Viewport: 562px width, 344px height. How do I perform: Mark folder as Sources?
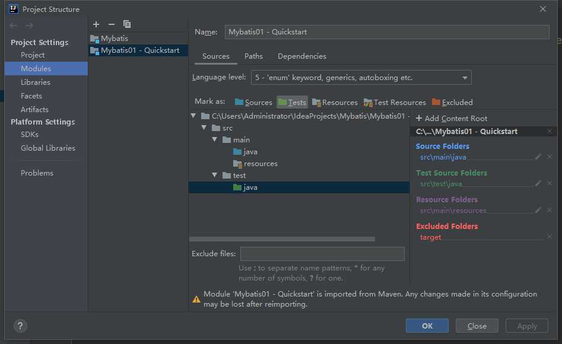[x=253, y=103]
